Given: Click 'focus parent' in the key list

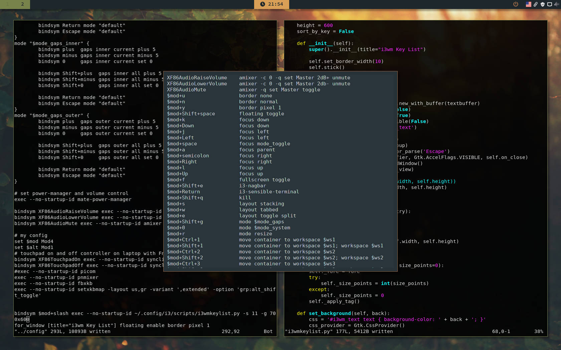Looking at the screenshot, I should (257, 150).
